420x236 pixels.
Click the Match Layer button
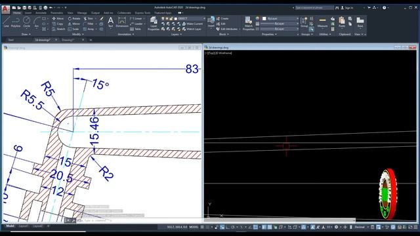pos(192,29)
